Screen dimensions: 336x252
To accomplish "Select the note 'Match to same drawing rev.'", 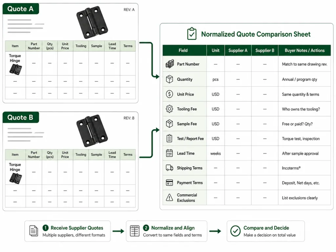I will [x=304, y=64].
